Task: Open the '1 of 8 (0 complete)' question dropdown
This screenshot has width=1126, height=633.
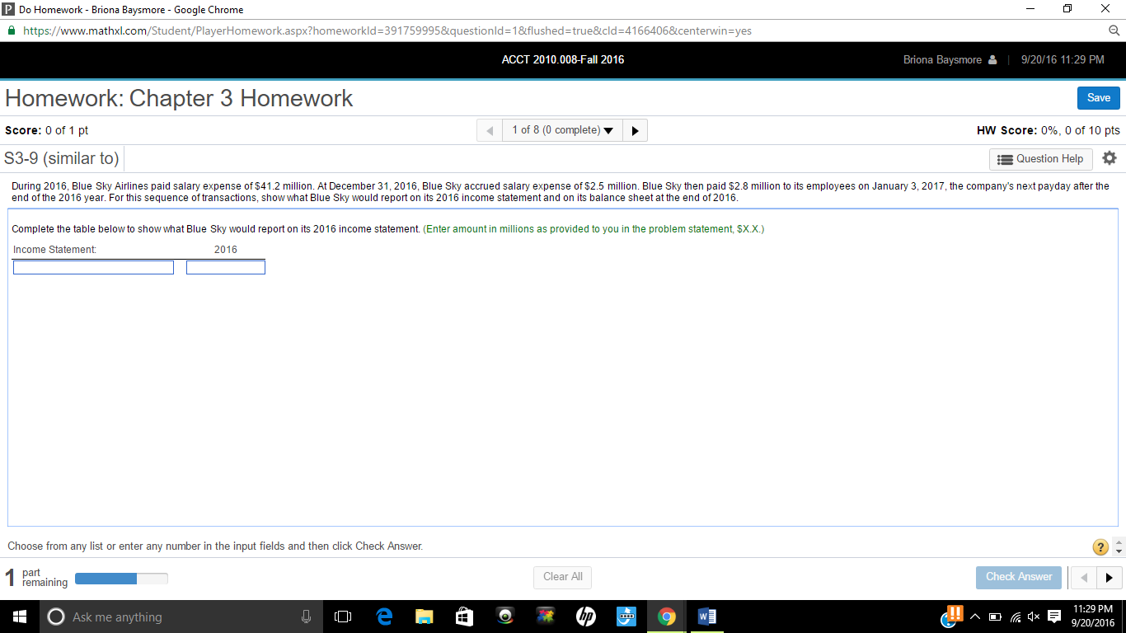Action: coord(562,129)
